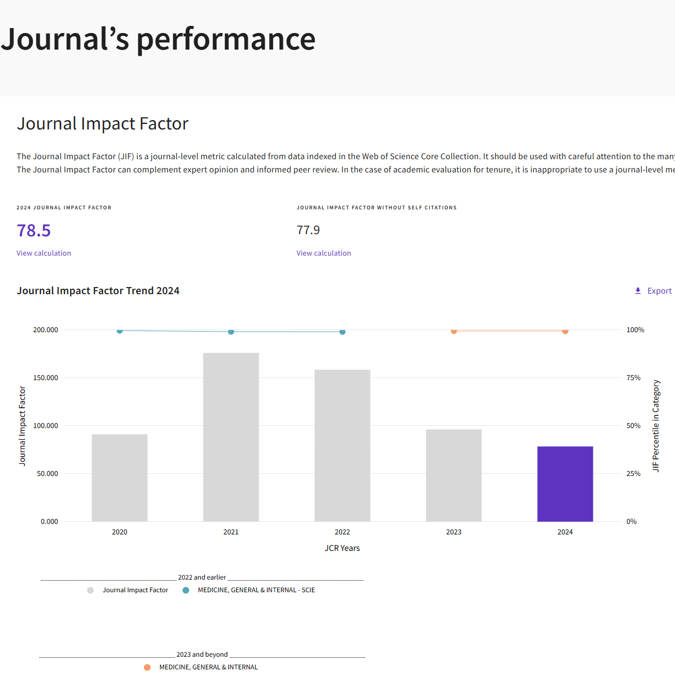Viewport: 675px width, 687px height.
Task: Open View calculation under 77.9 without self citations
Action: click(324, 253)
